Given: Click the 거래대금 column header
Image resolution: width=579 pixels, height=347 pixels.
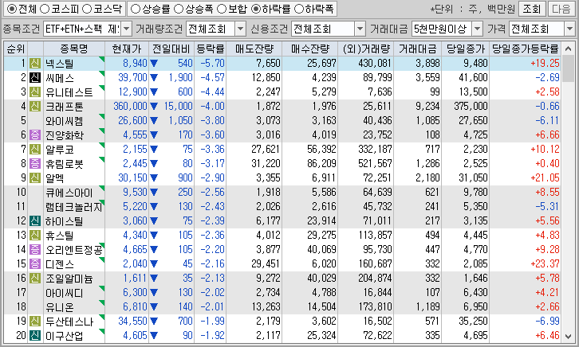Looking at the screenshot, I should point(418,49).
